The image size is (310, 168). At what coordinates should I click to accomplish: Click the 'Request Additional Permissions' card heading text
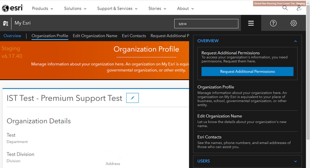(x=230, y=53)
